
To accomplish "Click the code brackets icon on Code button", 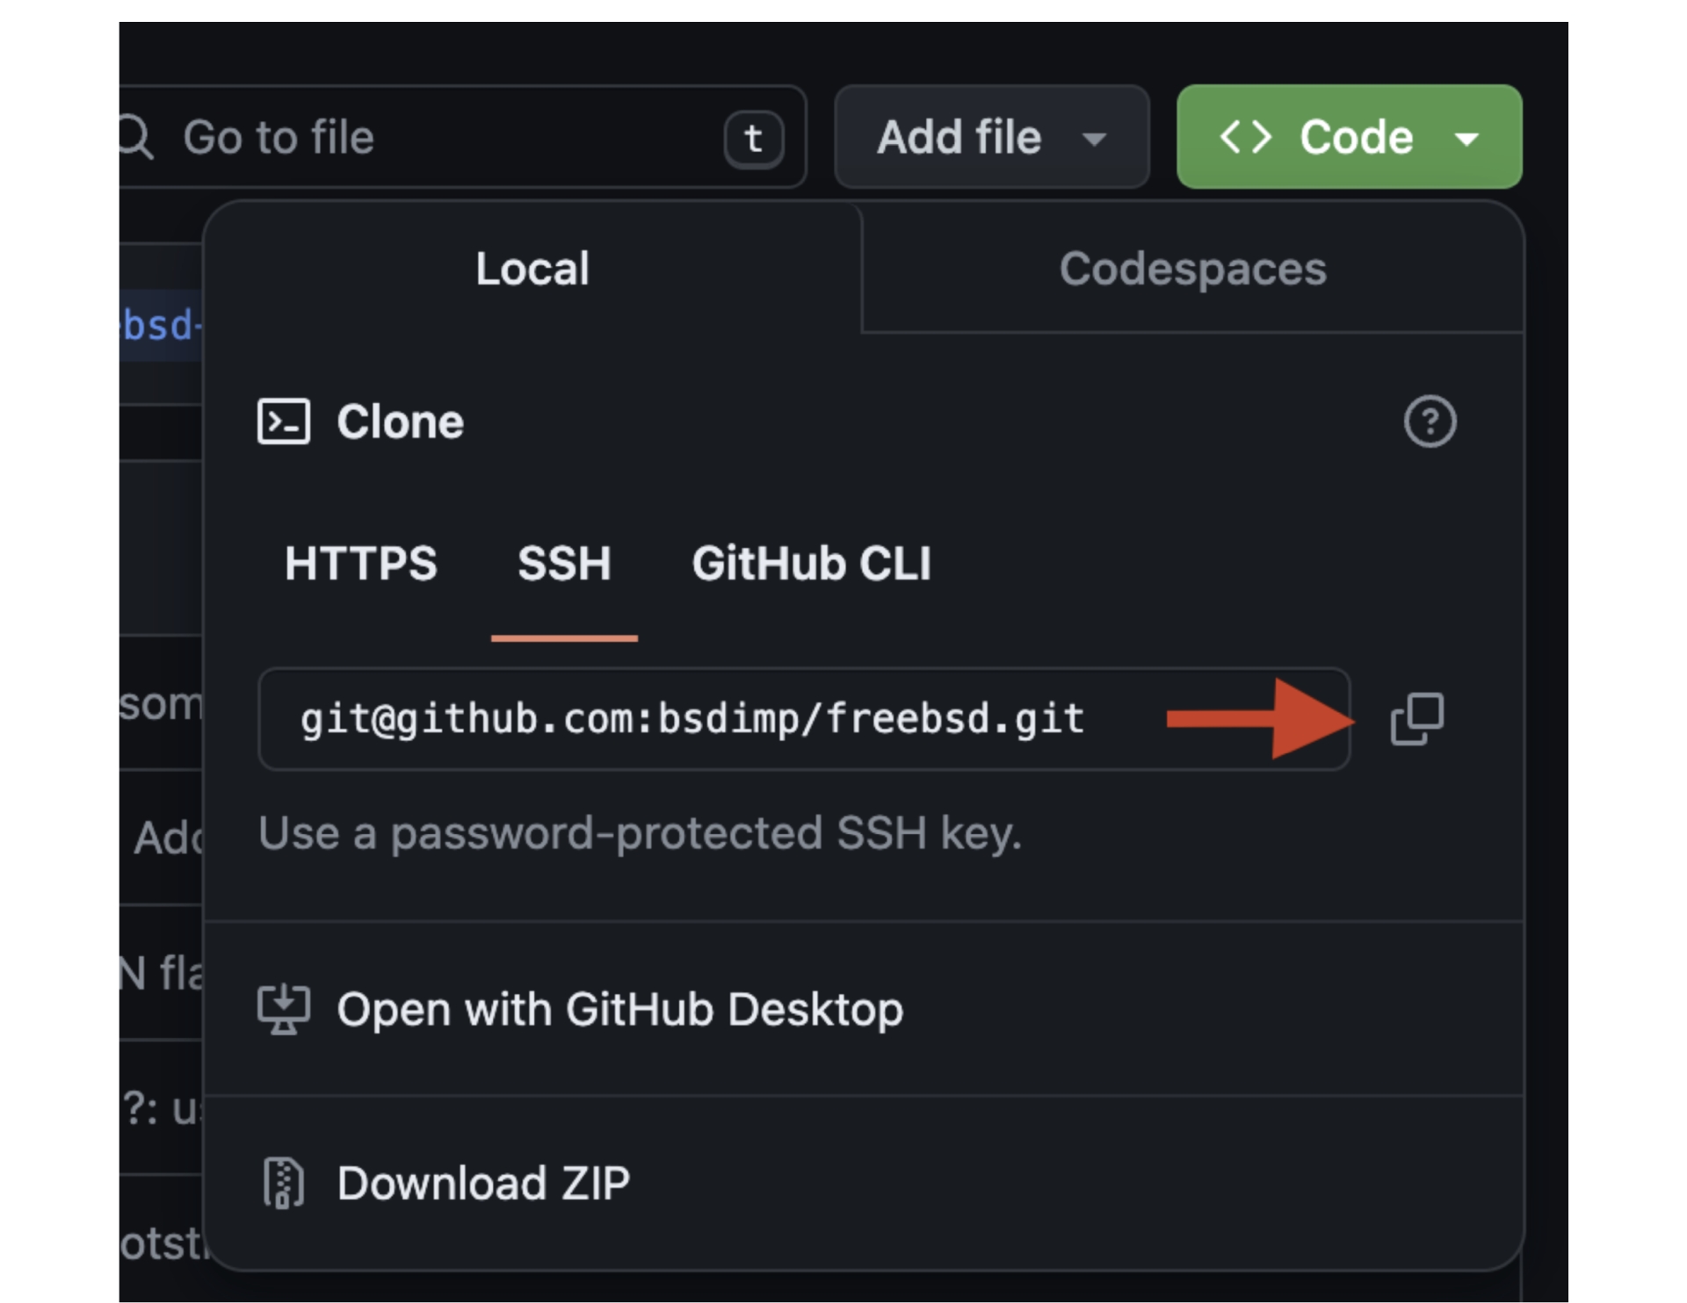I will coord(1245,137).
